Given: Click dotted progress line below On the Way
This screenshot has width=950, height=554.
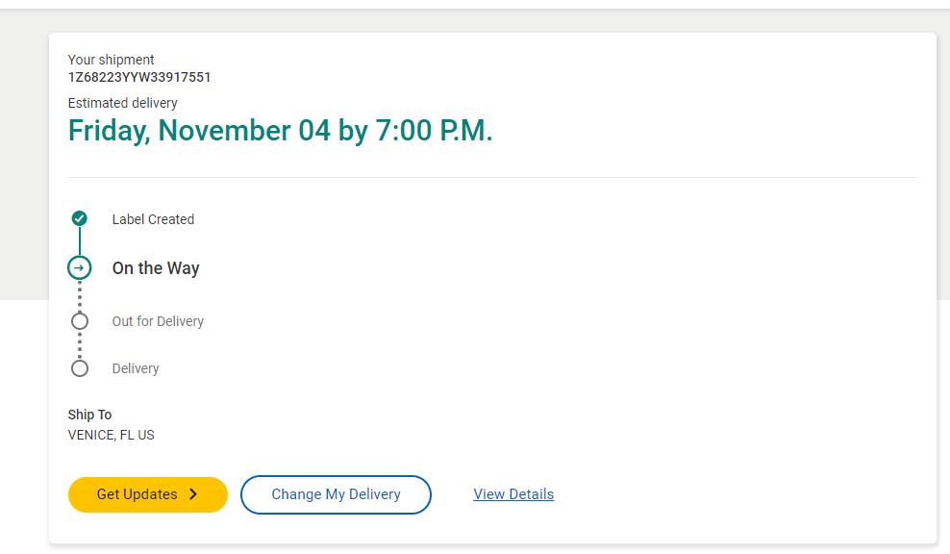Looking at the screenshot, I should [x=80, y=296].
